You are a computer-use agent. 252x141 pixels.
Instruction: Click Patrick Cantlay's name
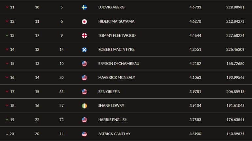point(114,134)
